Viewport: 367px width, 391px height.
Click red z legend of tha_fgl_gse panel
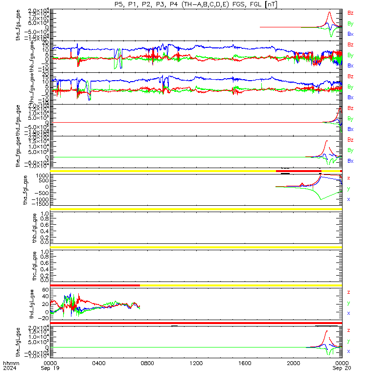tap(348, 178)
